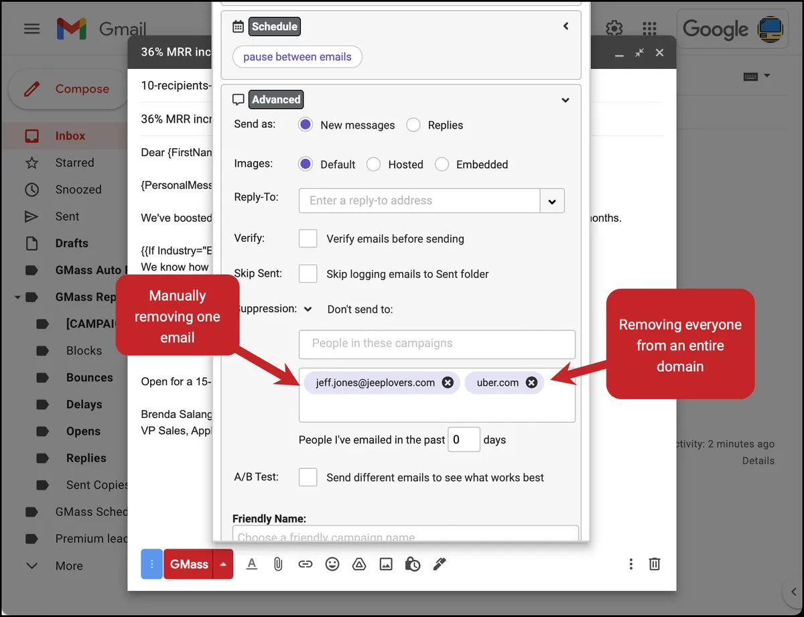Open the Bounces label
Screen dimensions: 804x617
[89, 377]
